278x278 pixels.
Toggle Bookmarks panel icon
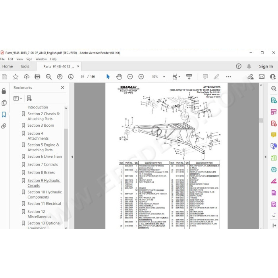click(x=4, y=114)
